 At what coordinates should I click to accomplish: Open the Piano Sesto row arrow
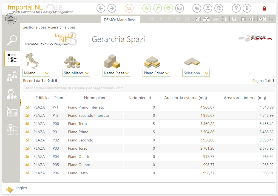(27, 173)
